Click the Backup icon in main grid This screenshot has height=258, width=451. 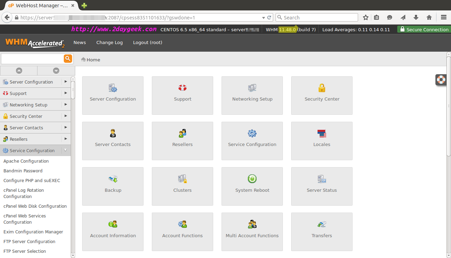(113, 179)
